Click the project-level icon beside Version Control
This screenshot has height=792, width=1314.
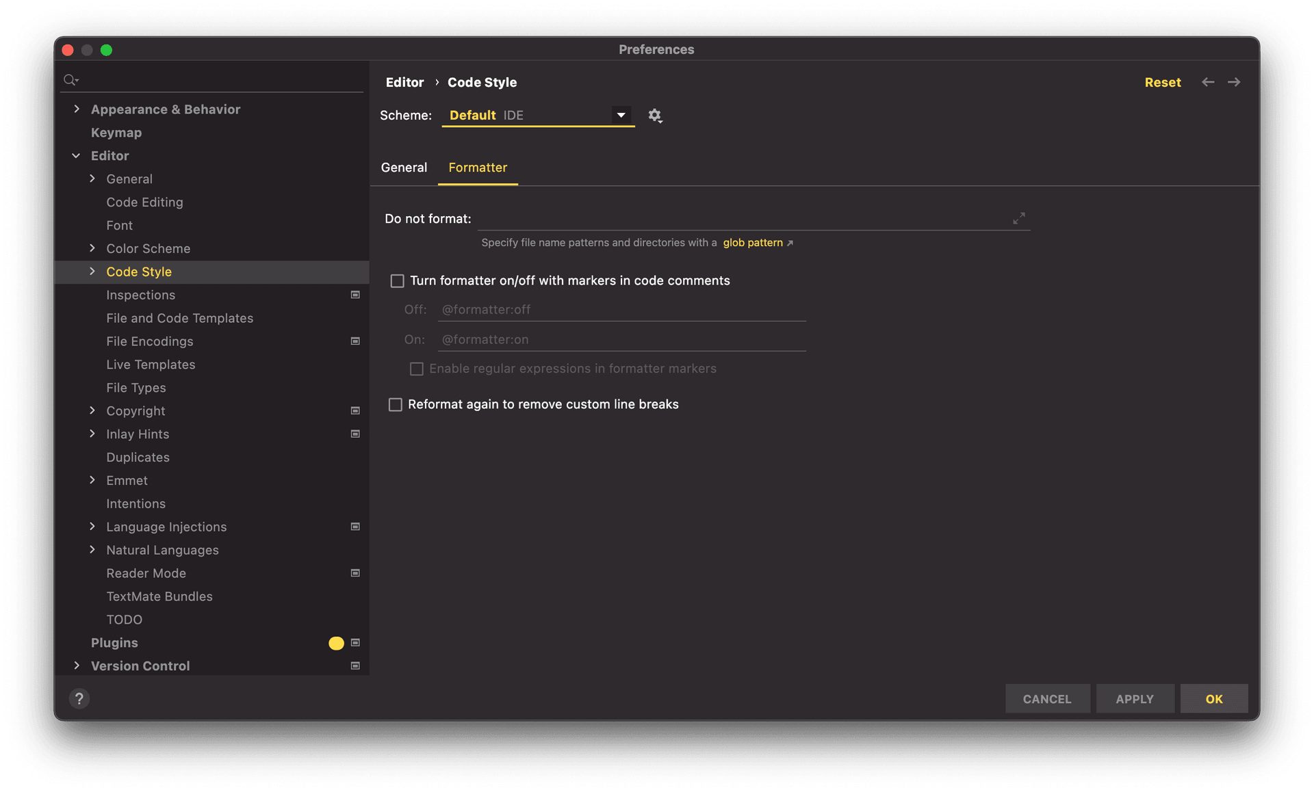point(355,666)
